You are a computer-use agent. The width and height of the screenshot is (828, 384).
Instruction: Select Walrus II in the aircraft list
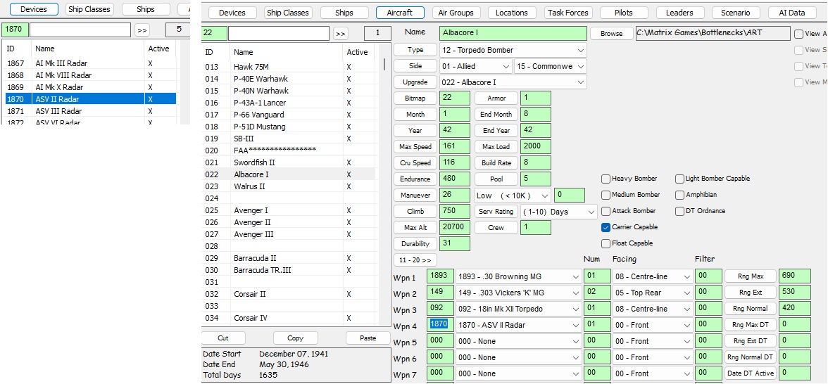pos(289,186)
